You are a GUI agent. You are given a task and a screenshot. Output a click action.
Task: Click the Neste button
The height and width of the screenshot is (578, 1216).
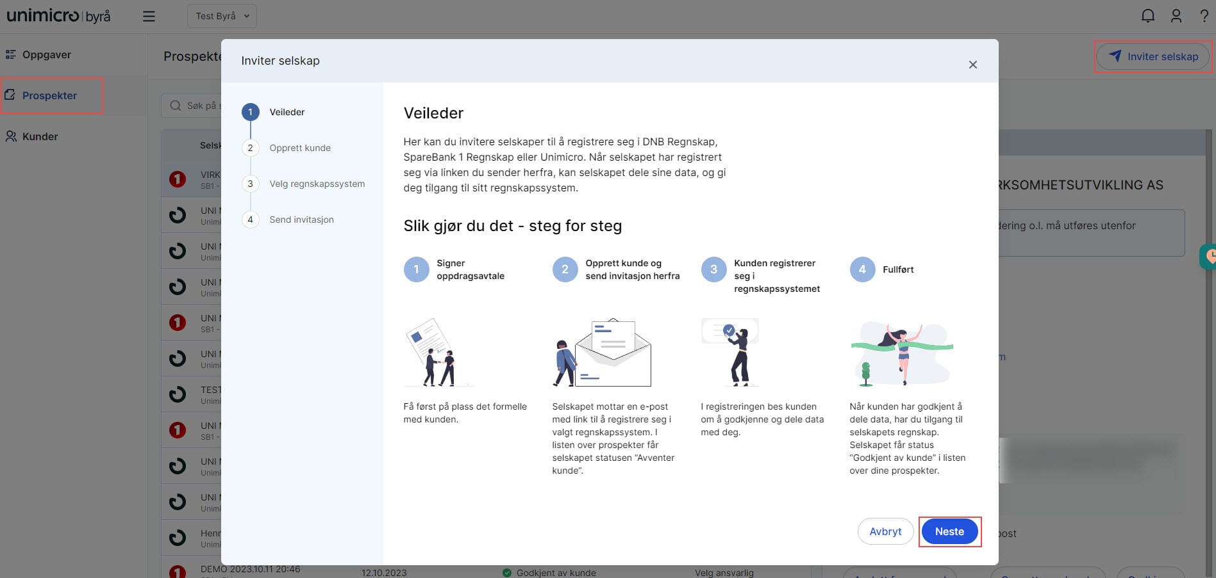pyautogui.click(x=949, y=531)
